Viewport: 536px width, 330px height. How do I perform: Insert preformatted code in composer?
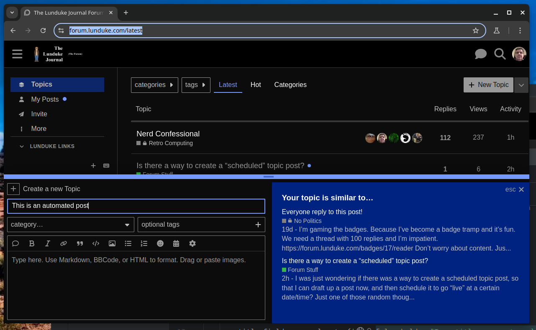pos(96,243)
